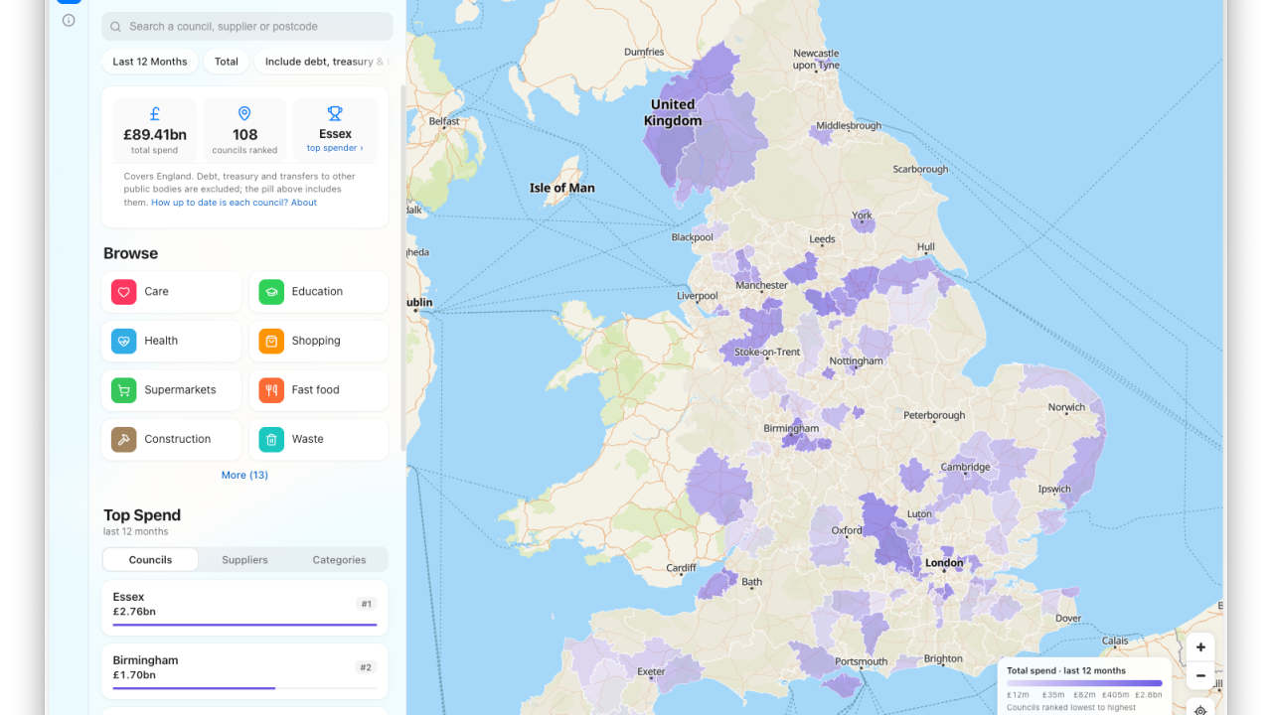
Task: Click the Manchester label on the map
Action: (762, 286)
